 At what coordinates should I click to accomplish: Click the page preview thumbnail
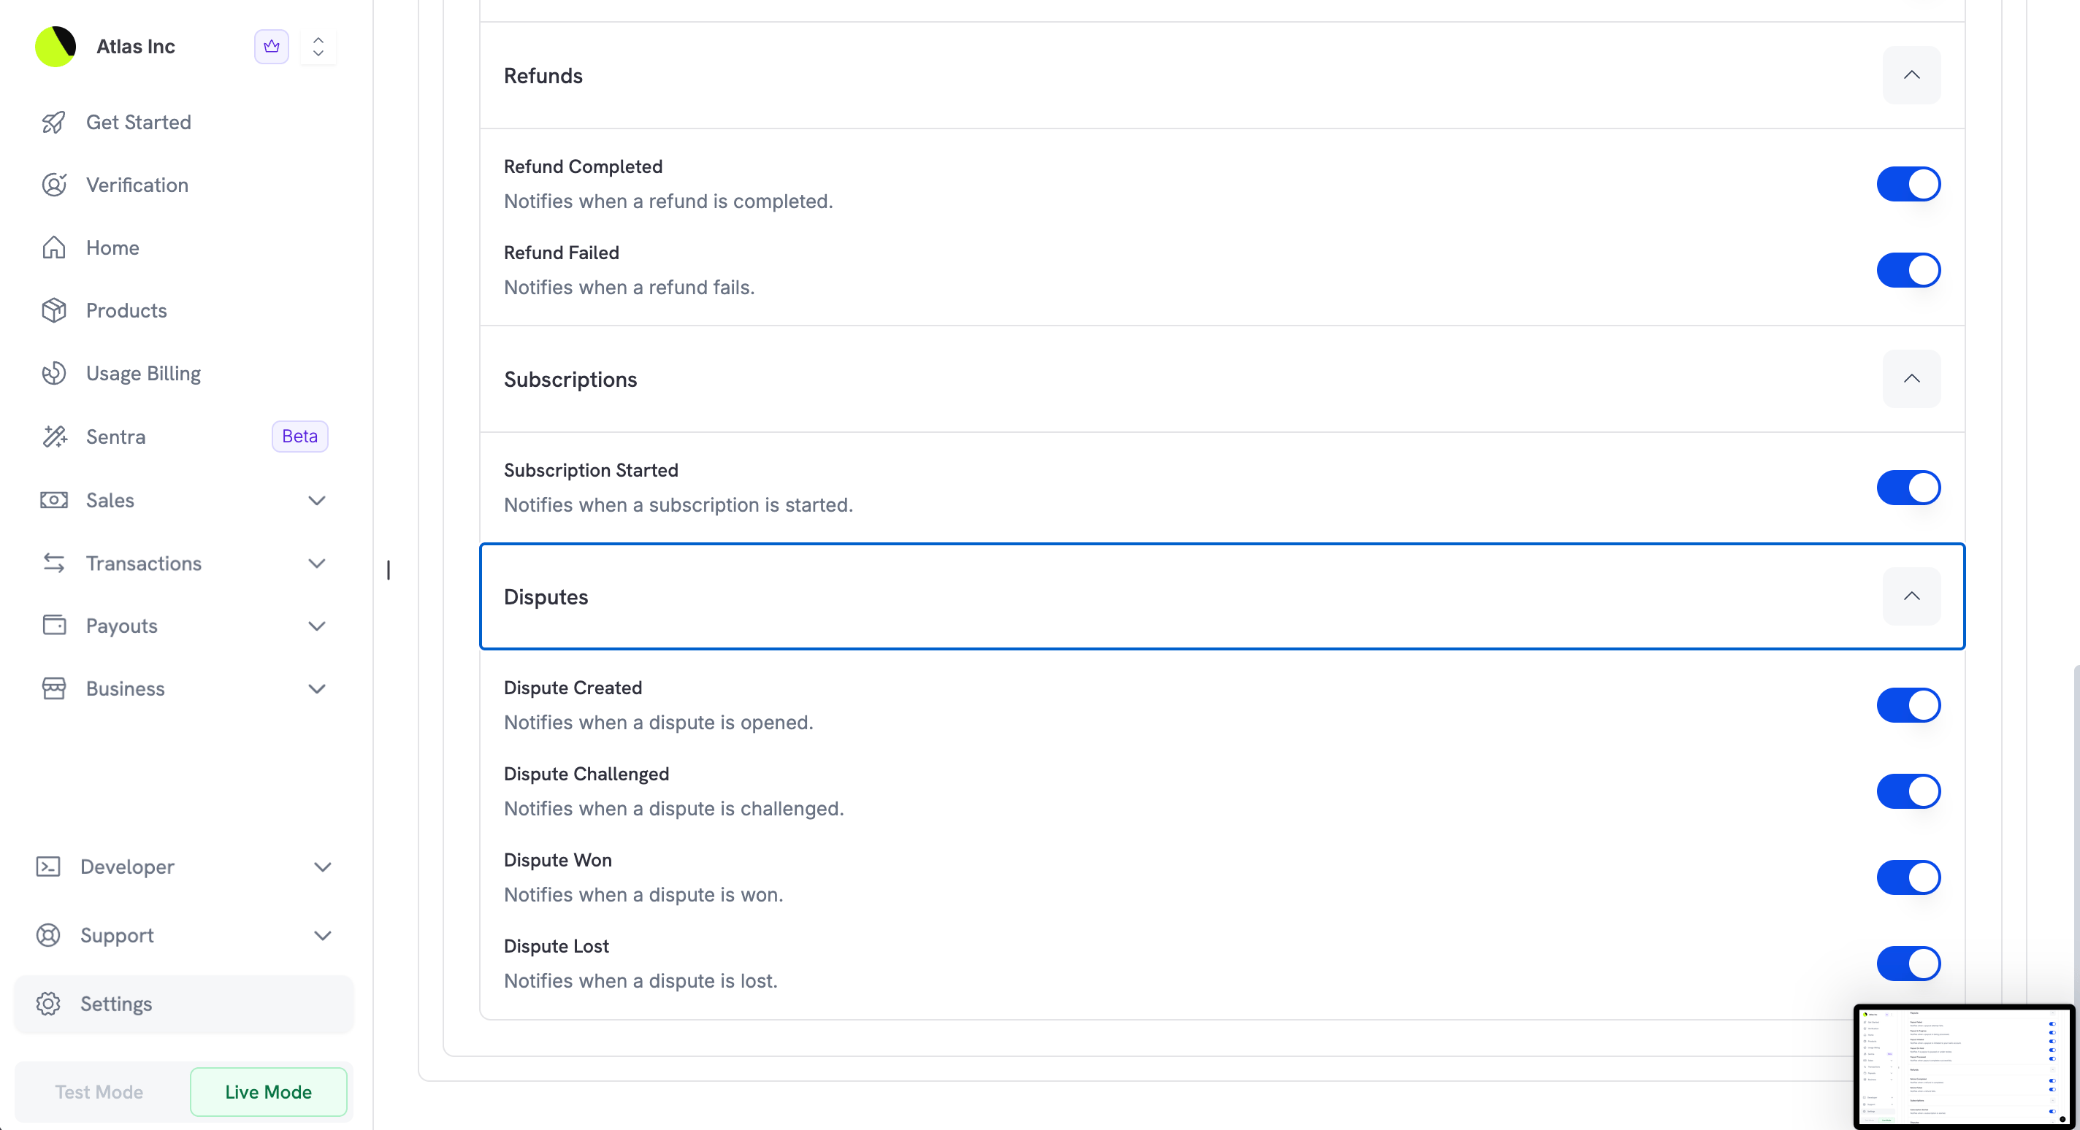pos(1963,1066)
